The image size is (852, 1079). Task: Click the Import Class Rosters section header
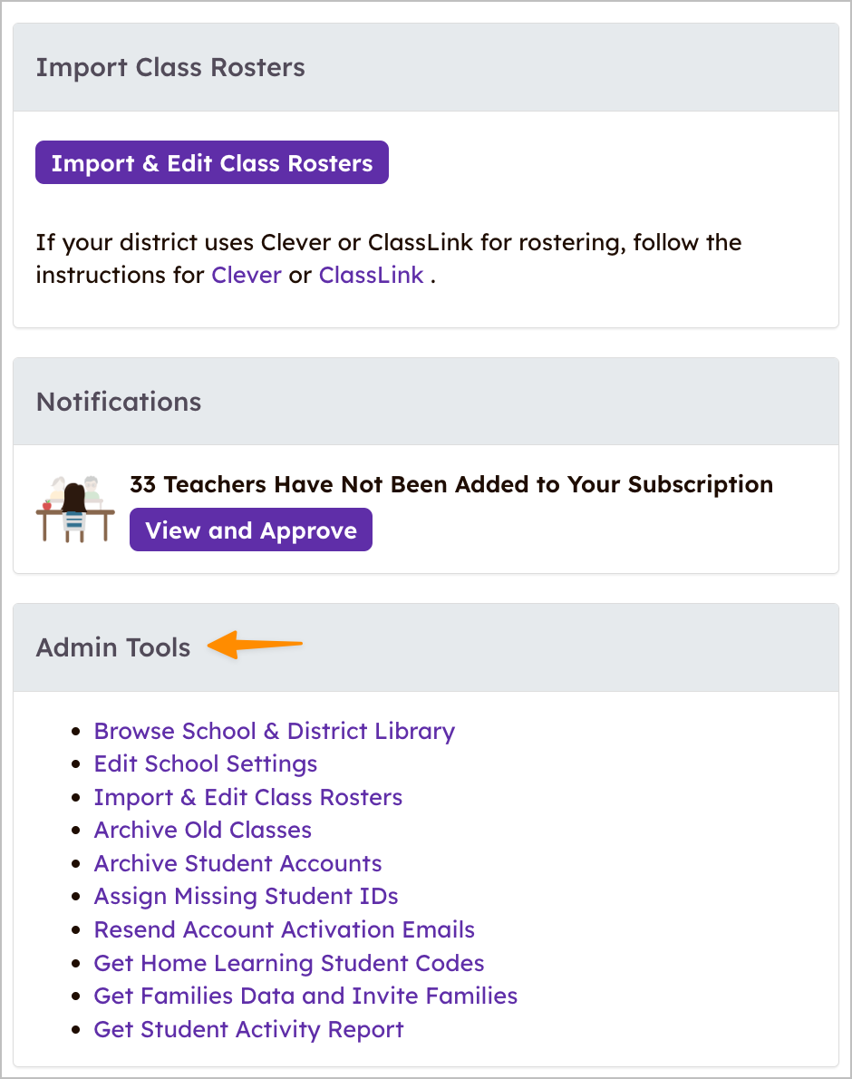click(x=170, y=67)
